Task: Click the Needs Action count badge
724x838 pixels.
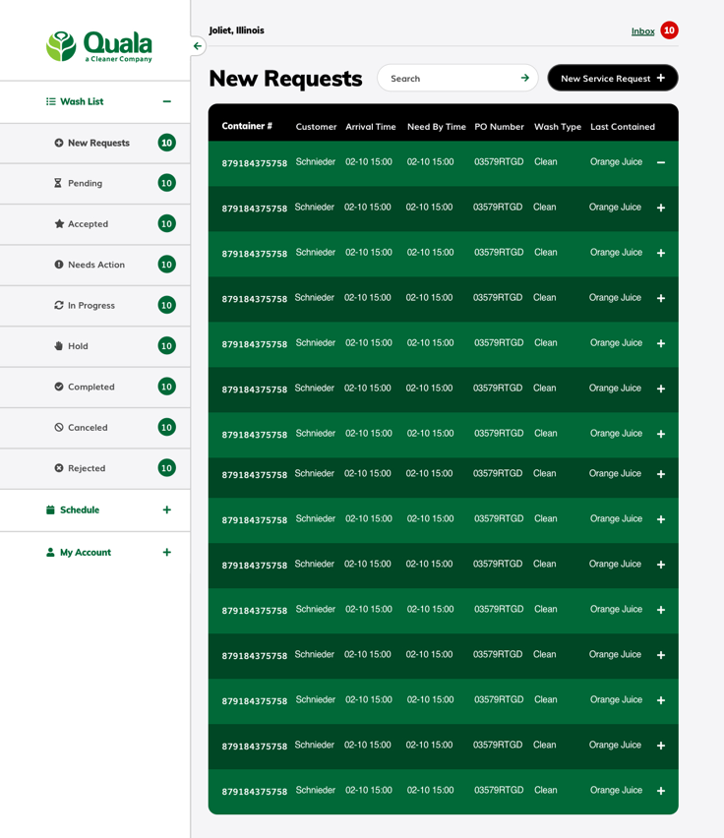Action: [x=166, y=265]
